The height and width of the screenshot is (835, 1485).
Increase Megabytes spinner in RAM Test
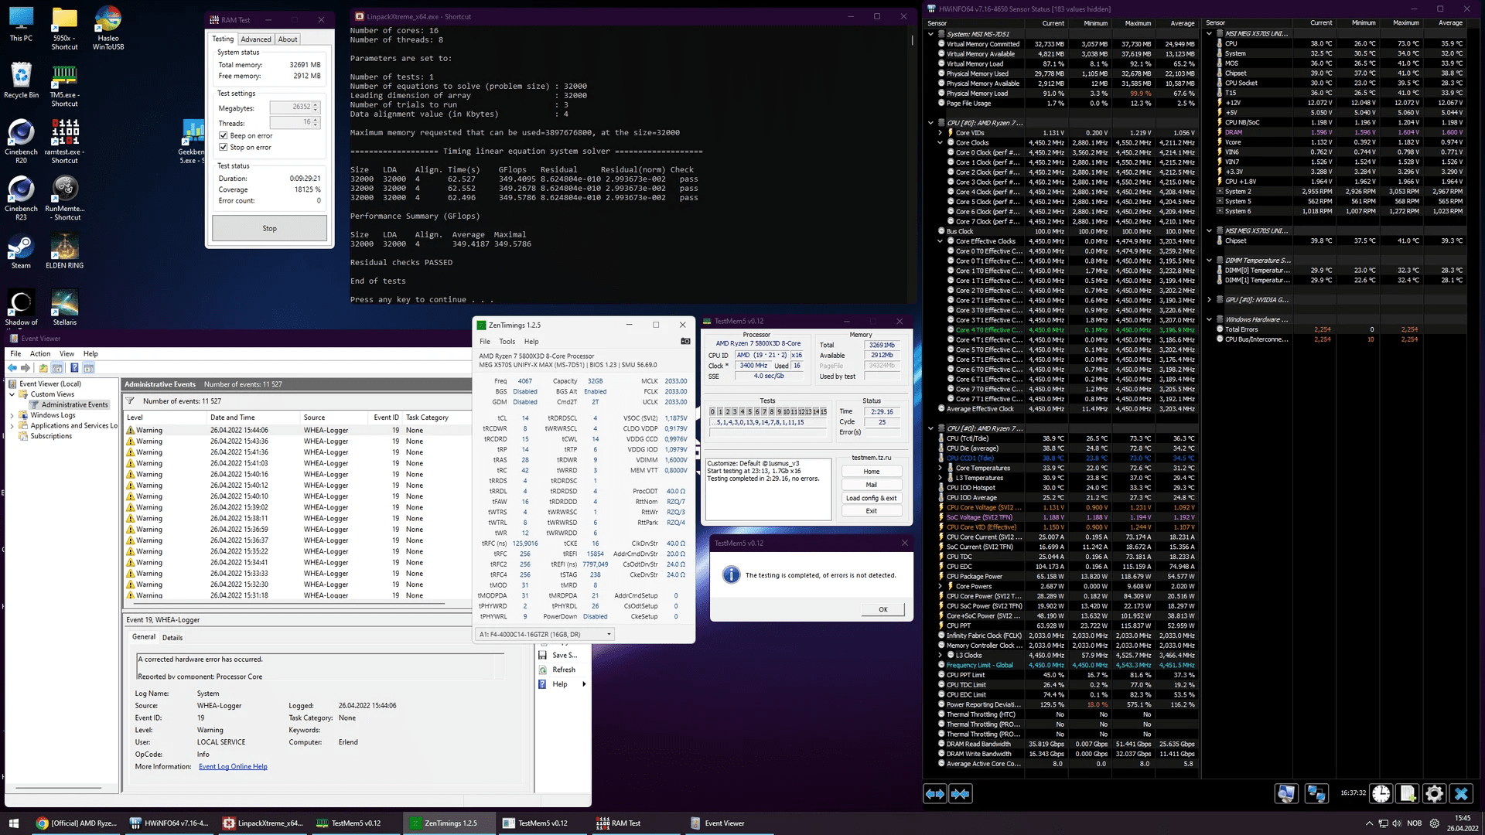click(x=316, y=104)
